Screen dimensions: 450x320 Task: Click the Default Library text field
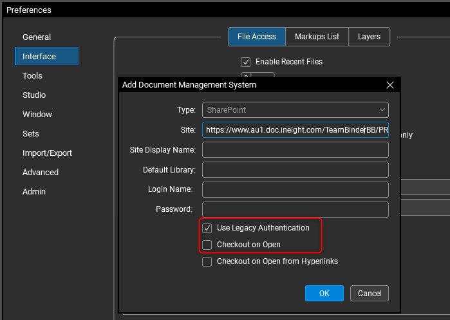pyautogui.click(x=295, y=170)
